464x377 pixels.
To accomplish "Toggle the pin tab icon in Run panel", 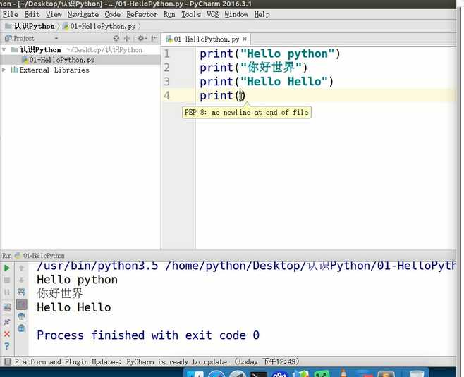I will pyautogui.click(x=7, y=321).
